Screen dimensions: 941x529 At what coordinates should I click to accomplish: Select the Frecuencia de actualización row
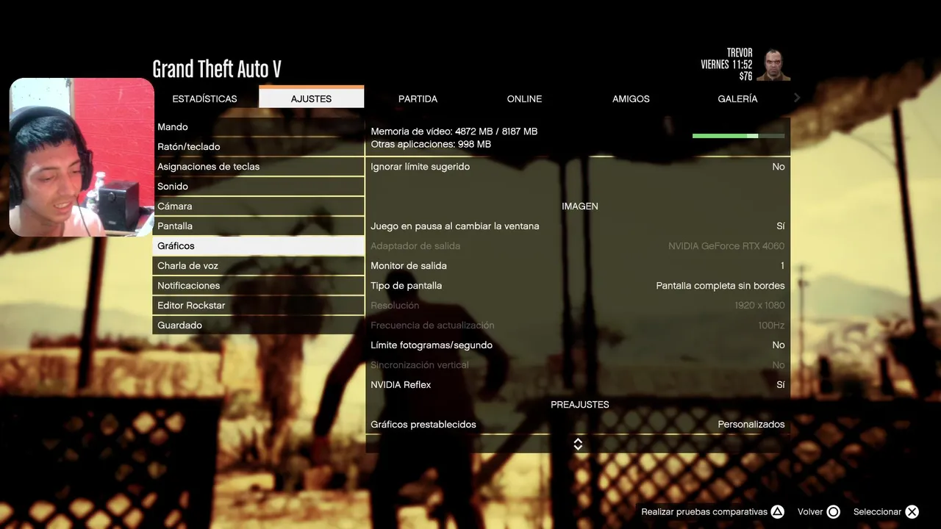point(578,325)
